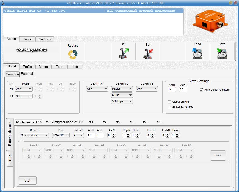The height and width of the screenshot is (192, 239).
Task: Switch to the Global tab
Action: [x=11, y=66]
